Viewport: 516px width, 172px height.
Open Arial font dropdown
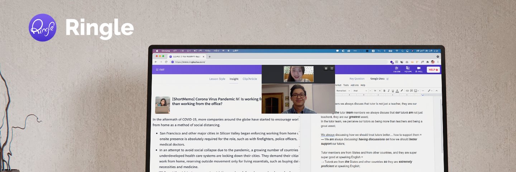click(x=360, y=91)
